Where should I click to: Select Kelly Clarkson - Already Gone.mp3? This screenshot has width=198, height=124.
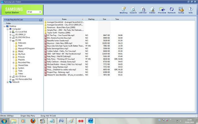[61, 62]
